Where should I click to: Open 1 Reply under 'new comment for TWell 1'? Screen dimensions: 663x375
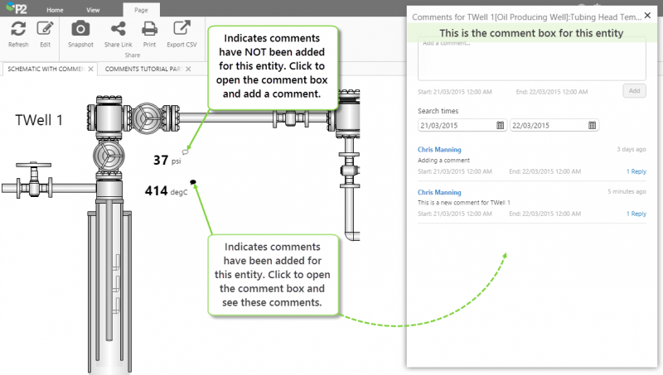[x=636, y=214]
